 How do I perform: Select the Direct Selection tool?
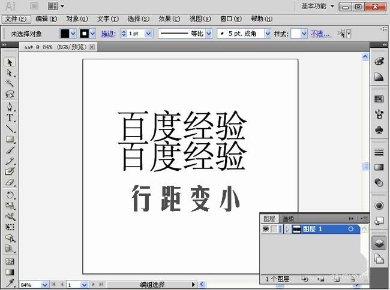click(10, 72)
